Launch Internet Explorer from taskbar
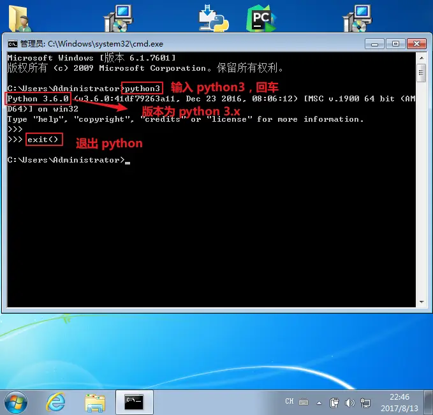The image size is (433, 415). pos(55,402)
